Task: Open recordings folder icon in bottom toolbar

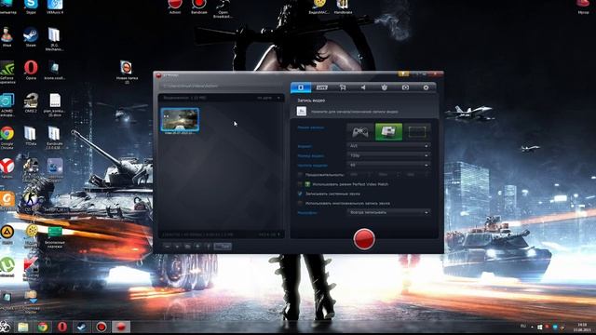Action: click(x=187, y=247)
